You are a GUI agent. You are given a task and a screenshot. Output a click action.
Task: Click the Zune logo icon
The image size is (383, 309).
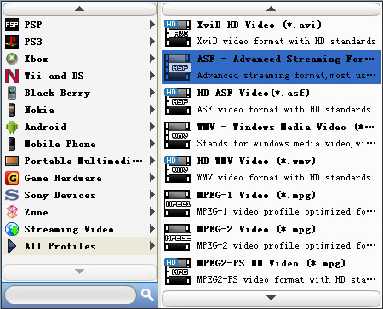12,212
